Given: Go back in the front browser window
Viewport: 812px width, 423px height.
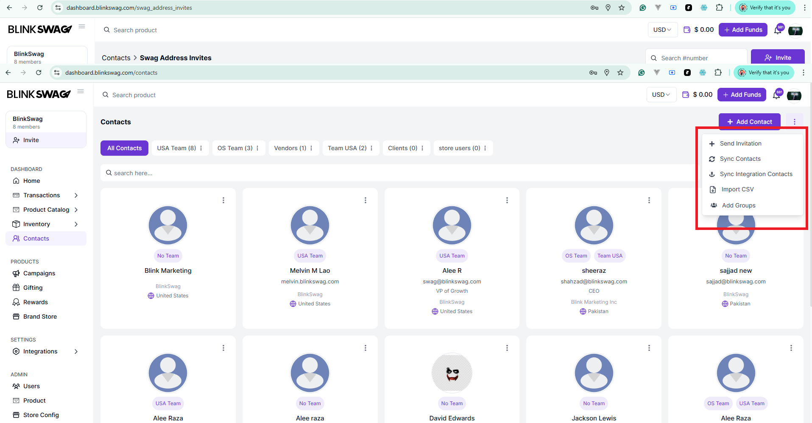Looking at the screenshot, I should 8,73.
